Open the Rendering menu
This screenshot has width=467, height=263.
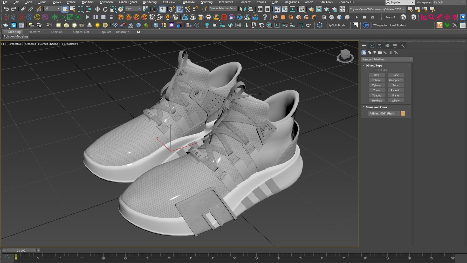tap(150, 2)
